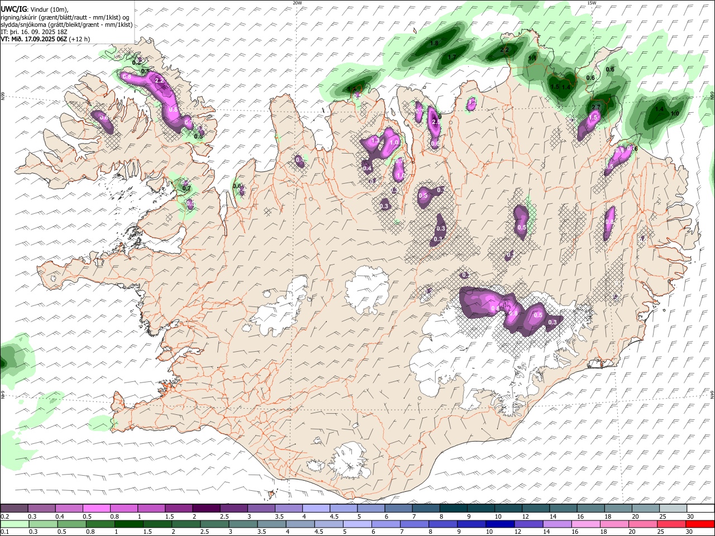Screen dimensions: 715x536
Task: Click the 'IT: þri. 16. 09. 2025 18Z' line
Action: tap(34, 32)
